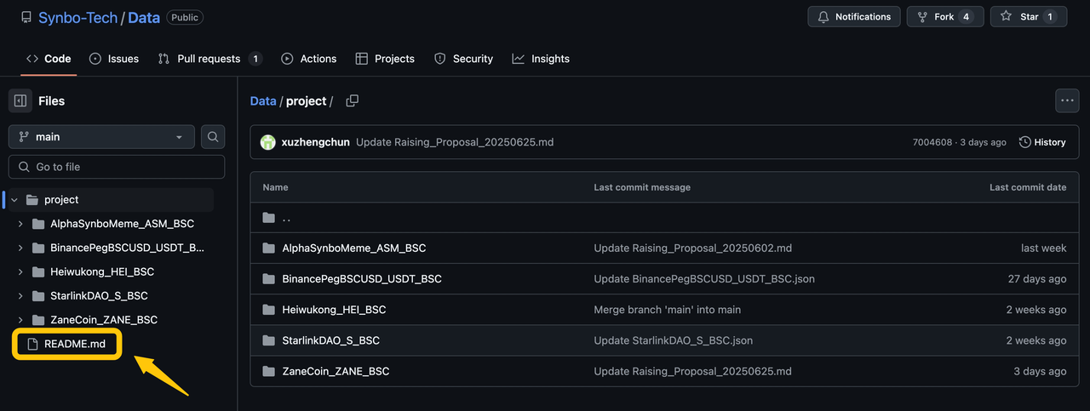Collapse the file tree side panel

[x=20, y=100]
